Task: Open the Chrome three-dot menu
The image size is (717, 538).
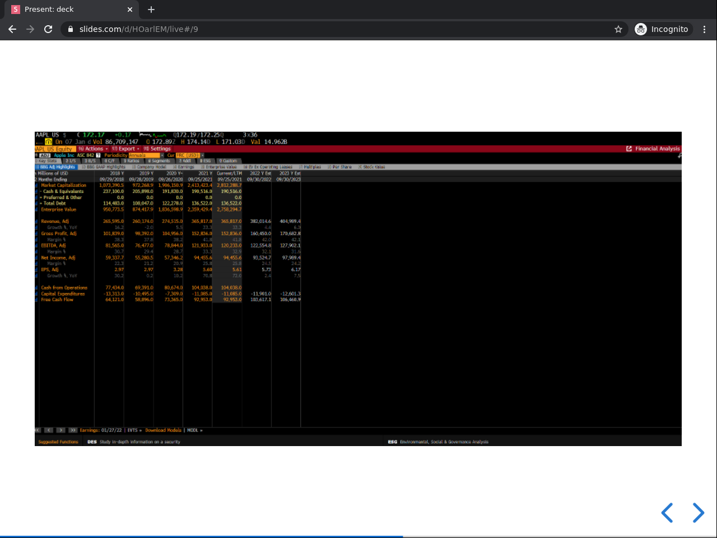Action: pyautogui.click(x=705, y=29)
